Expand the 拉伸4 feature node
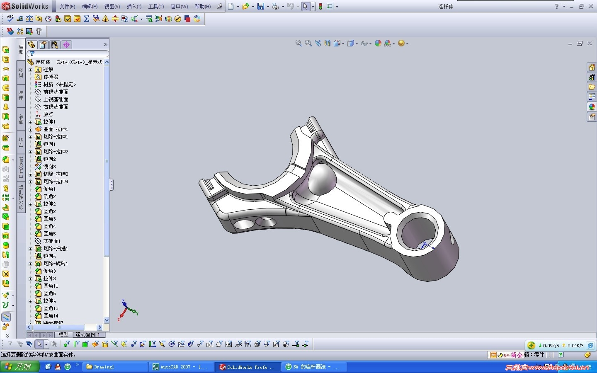Screen dimensions: 597x373 tap(30, 301)
